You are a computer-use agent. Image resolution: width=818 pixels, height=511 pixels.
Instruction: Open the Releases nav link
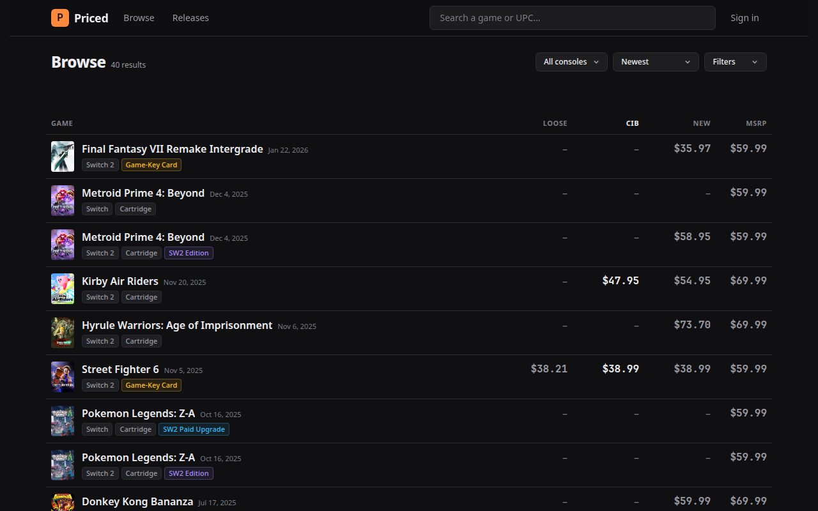click(x=190, y=18)
